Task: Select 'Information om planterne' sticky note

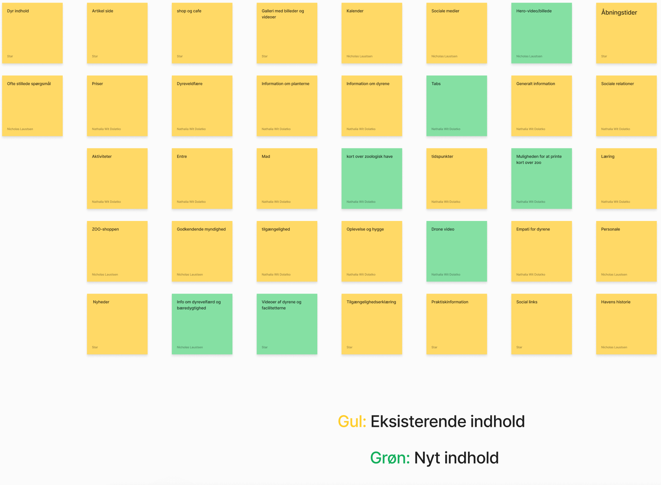Action: (x=287, y=106)
